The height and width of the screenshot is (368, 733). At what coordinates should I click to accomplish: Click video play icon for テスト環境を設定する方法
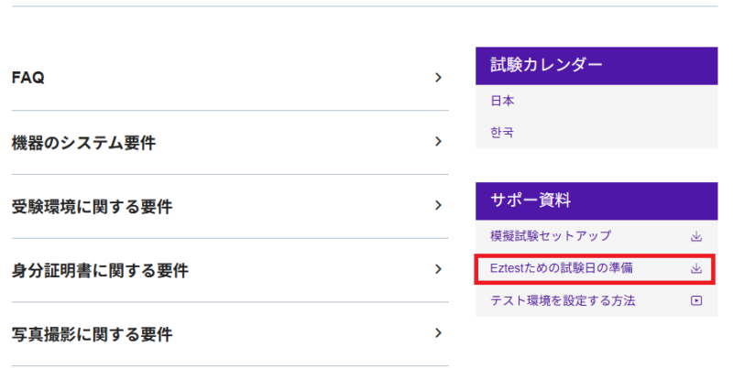[696, 300]
